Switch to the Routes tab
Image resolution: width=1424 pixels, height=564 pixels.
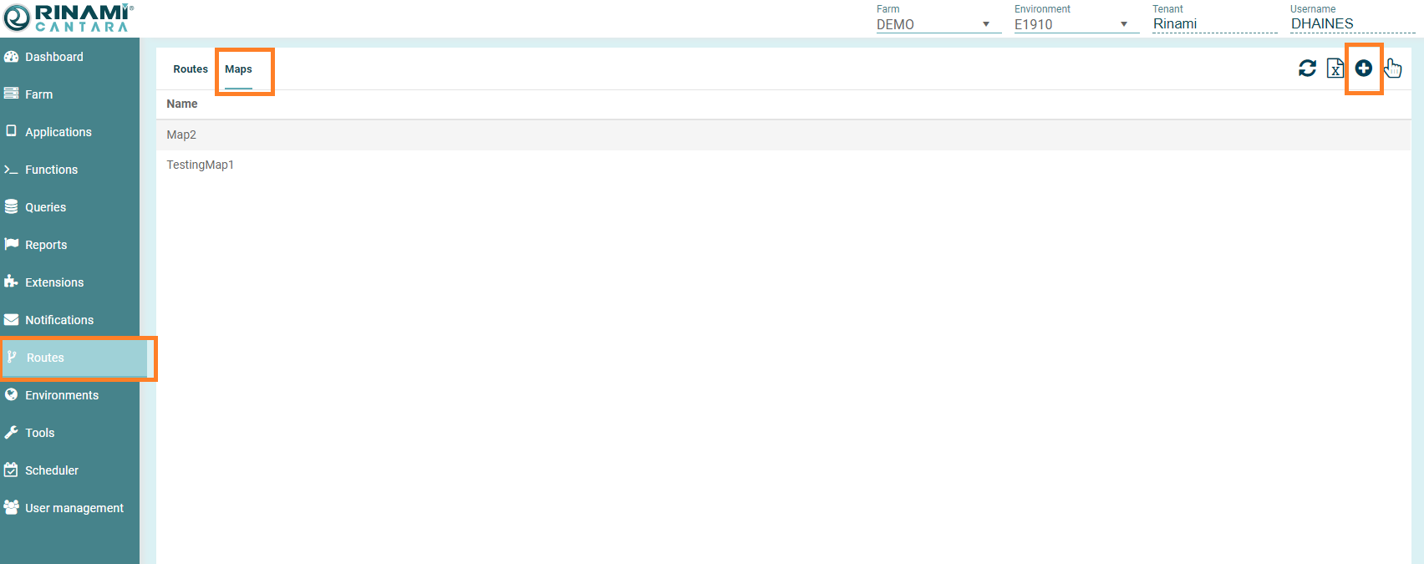(191, 69)
